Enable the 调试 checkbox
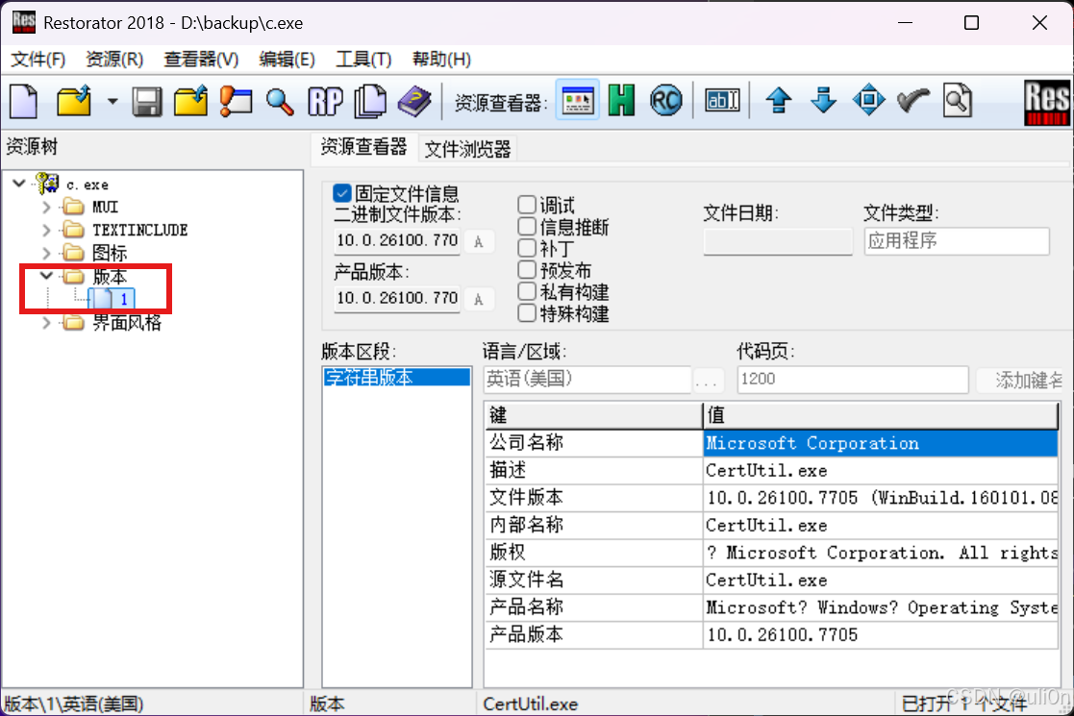The height and width of the screenshot is (716, 1074). pos(527,205)
